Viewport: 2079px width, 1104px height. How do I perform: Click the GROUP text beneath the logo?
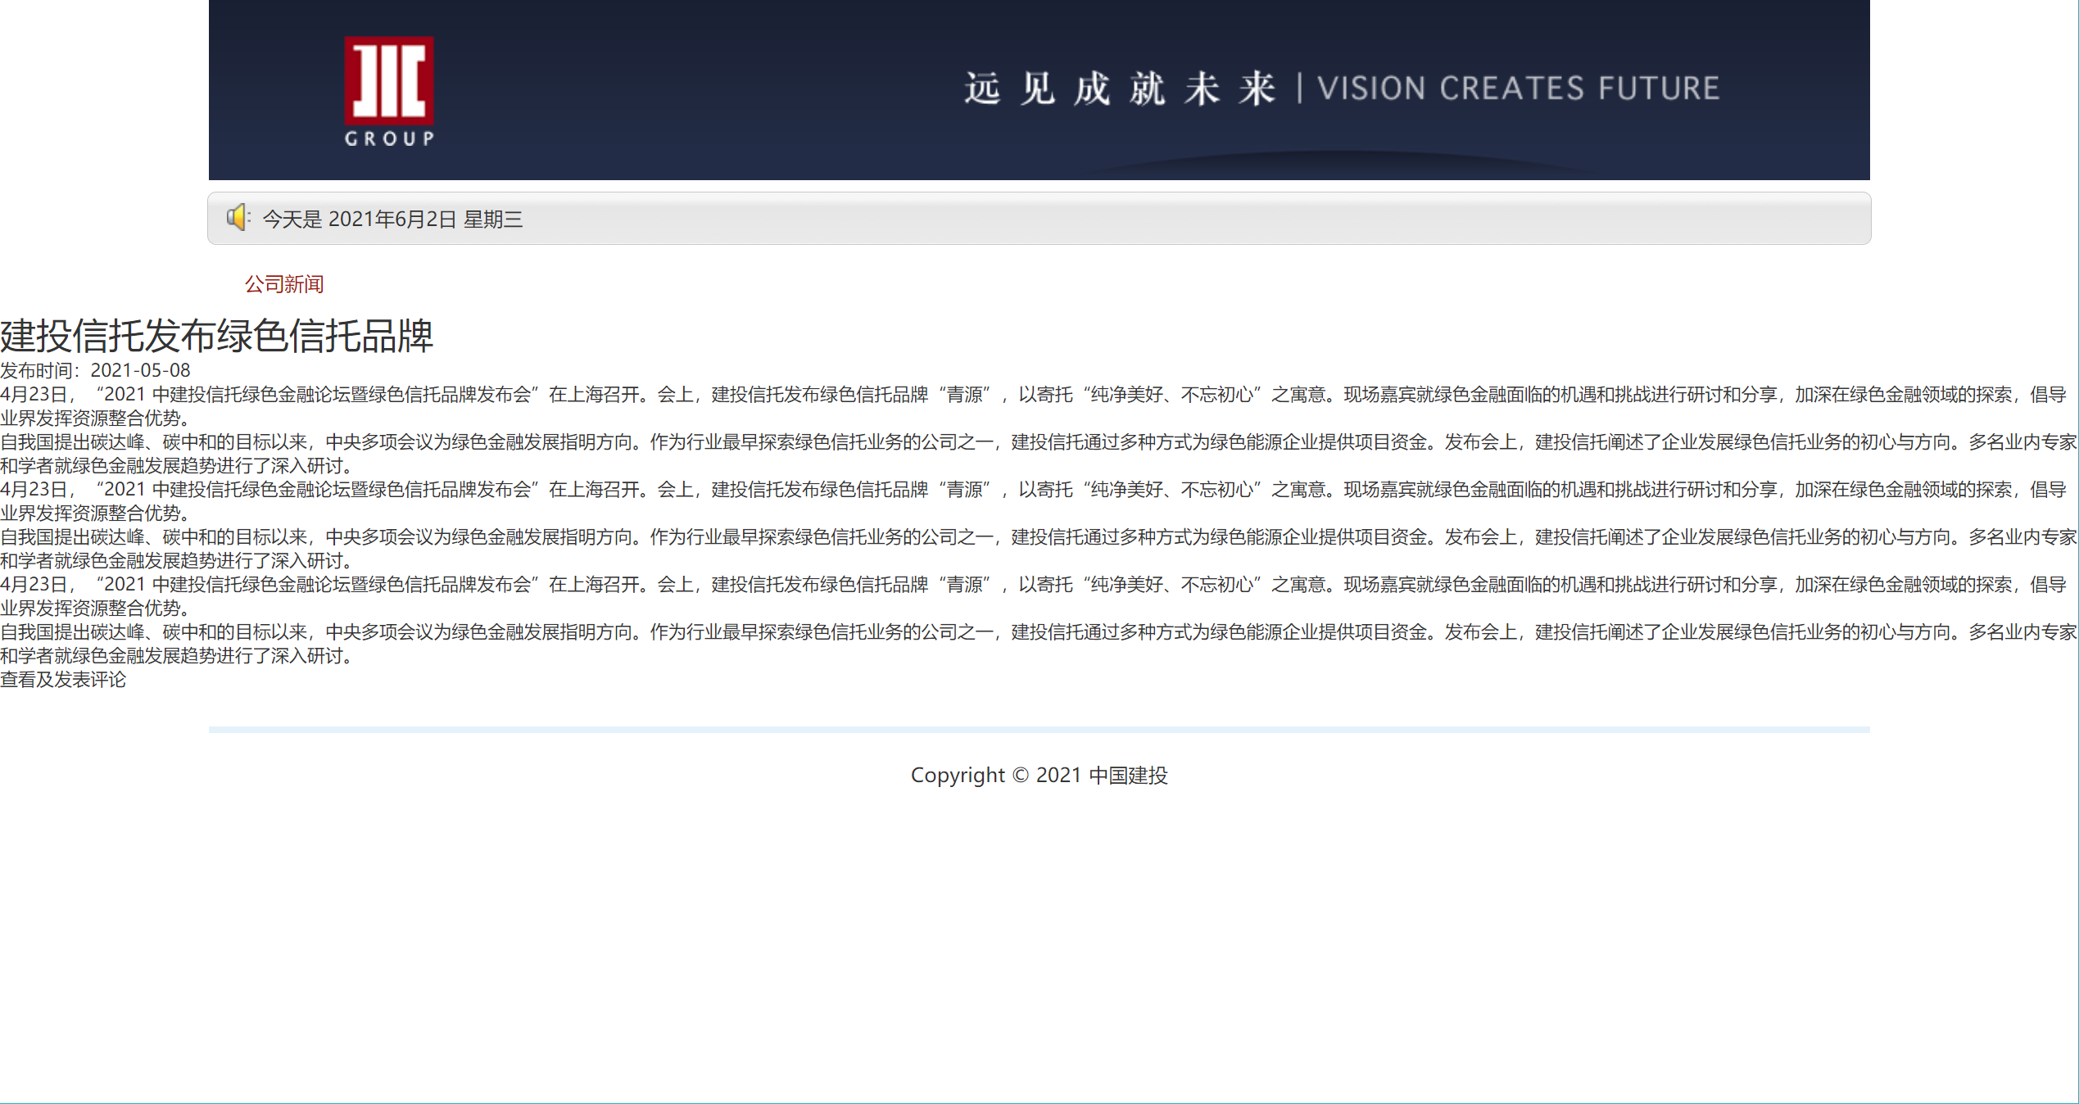[x=389, y=138]
